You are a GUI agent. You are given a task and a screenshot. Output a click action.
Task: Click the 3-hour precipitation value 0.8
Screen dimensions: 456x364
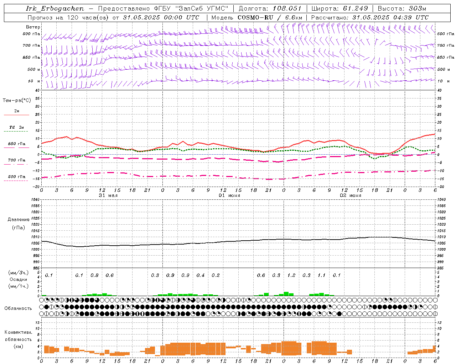pyautogui.click(x=94, y=275)
